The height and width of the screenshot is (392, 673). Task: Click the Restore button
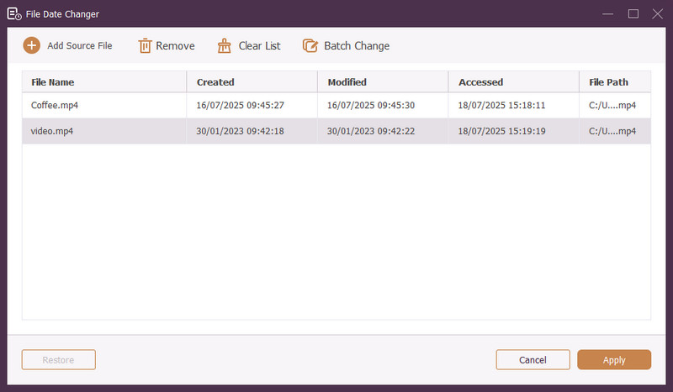coord(59,360)
